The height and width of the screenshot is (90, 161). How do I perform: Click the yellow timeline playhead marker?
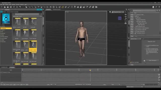pyautogui.click(x=90, y=70)
